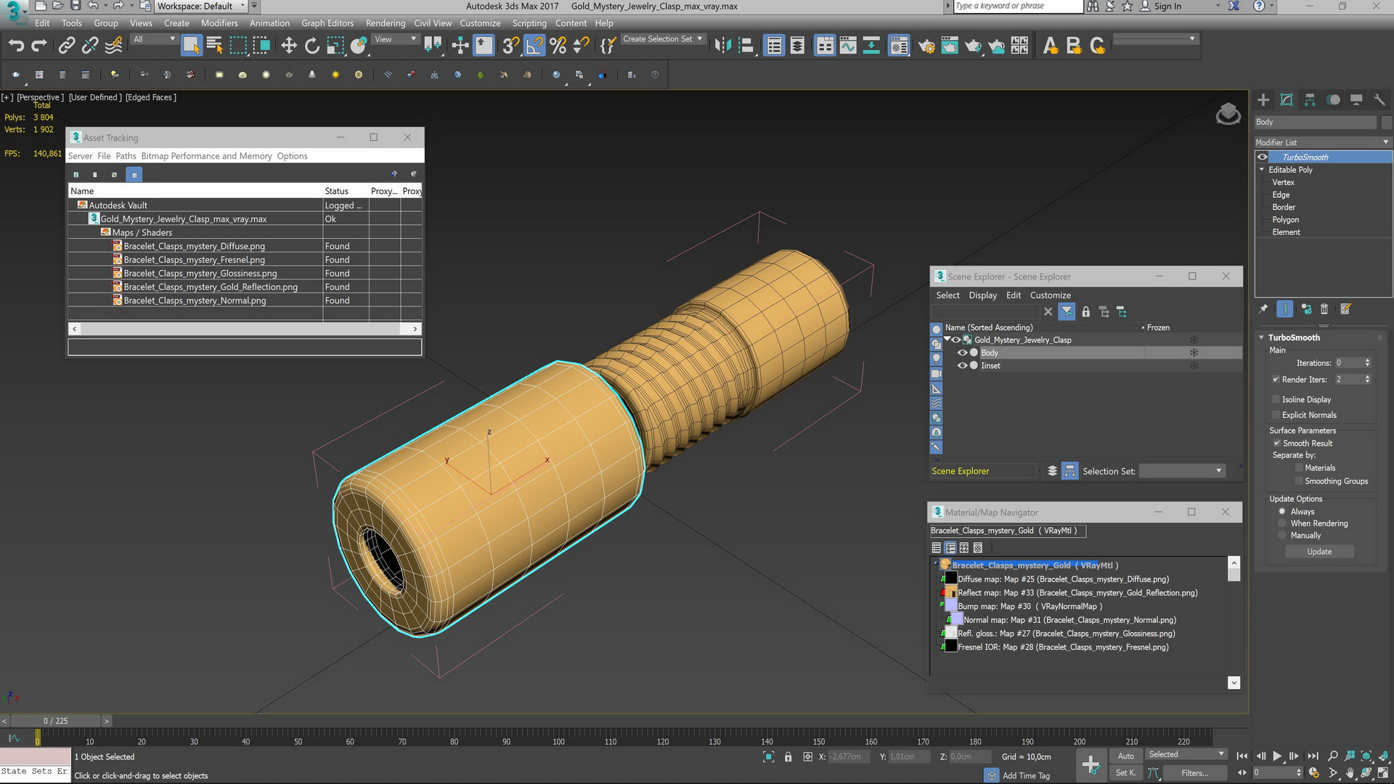The width and height of the screenshot is (1394, 784).
Task: Click the Undo arrow icon
Action: click(16, 46)
